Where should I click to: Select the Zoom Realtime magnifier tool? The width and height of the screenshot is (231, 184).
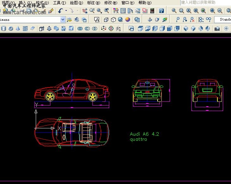(x=92, y=11)
